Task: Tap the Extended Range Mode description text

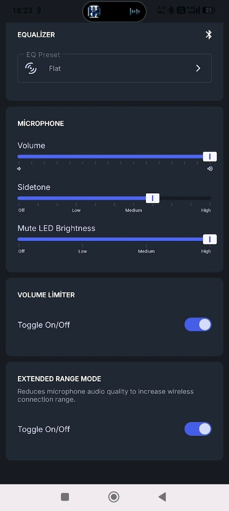Action: coord(106,395)
